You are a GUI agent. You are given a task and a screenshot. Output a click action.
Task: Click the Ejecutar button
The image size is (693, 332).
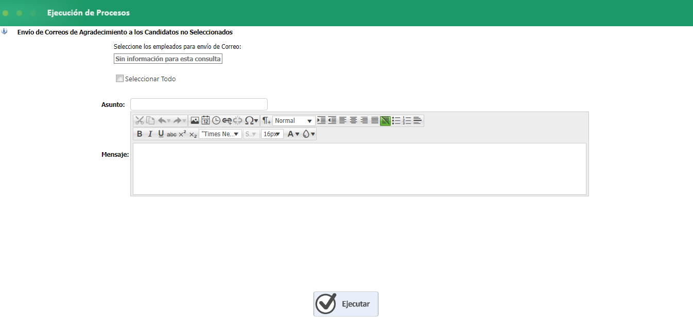346,304
